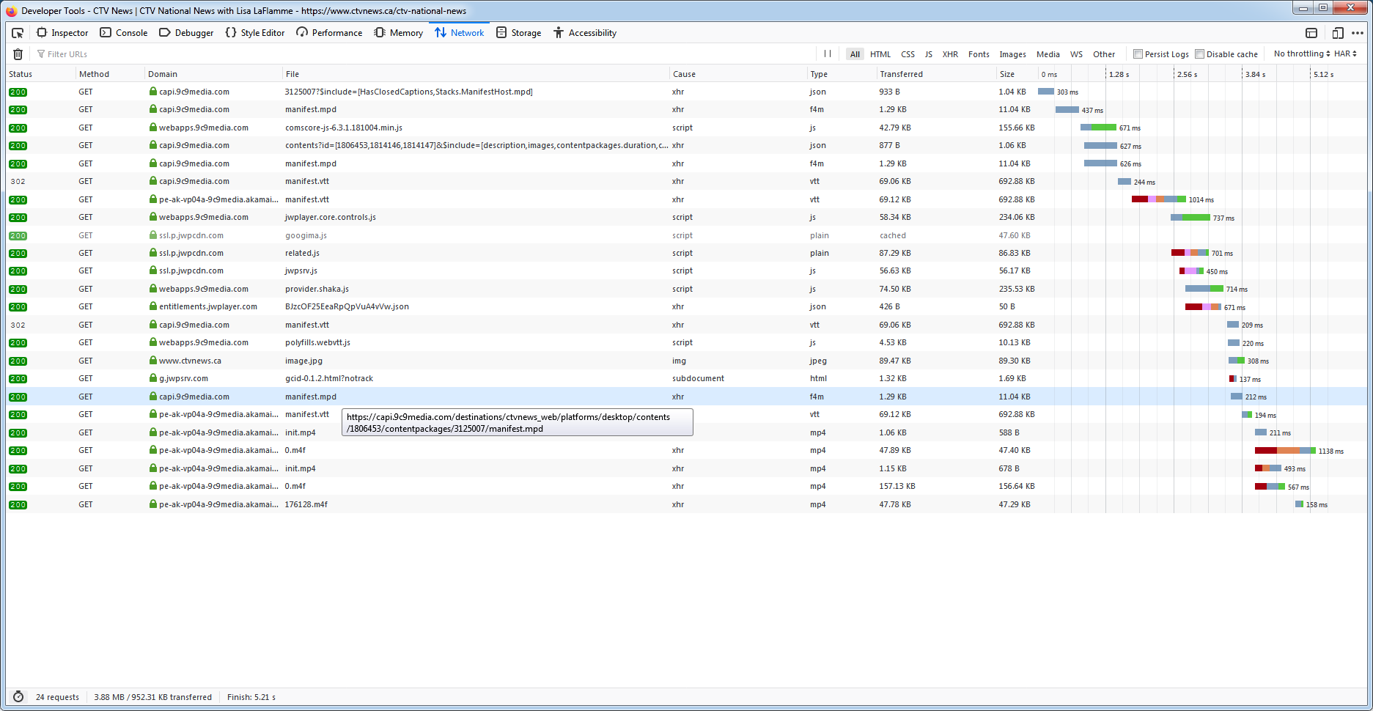Activate the element picker tool
This screenshot has width=1373, height=711.
pos(18,33)
